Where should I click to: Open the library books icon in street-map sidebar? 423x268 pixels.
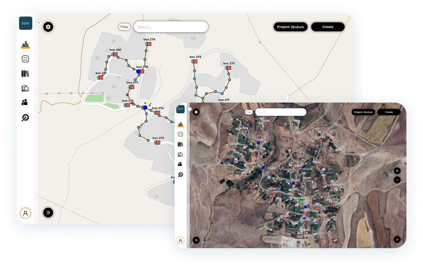pos(26,74)
